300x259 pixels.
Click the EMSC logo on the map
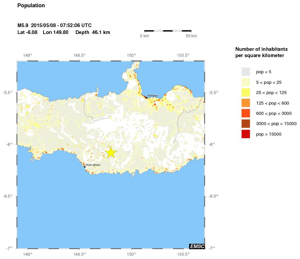click(197, 246)
